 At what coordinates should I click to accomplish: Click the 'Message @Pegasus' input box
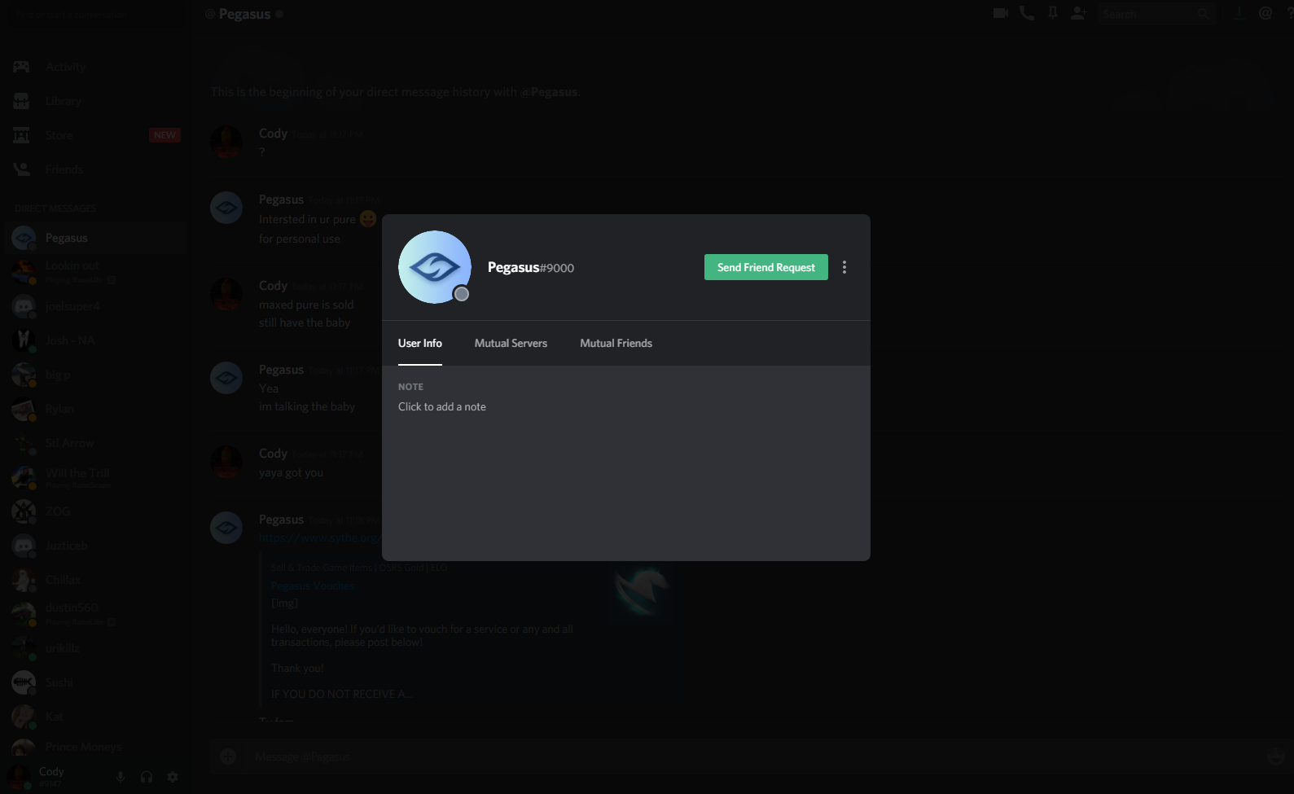(753, 757)
